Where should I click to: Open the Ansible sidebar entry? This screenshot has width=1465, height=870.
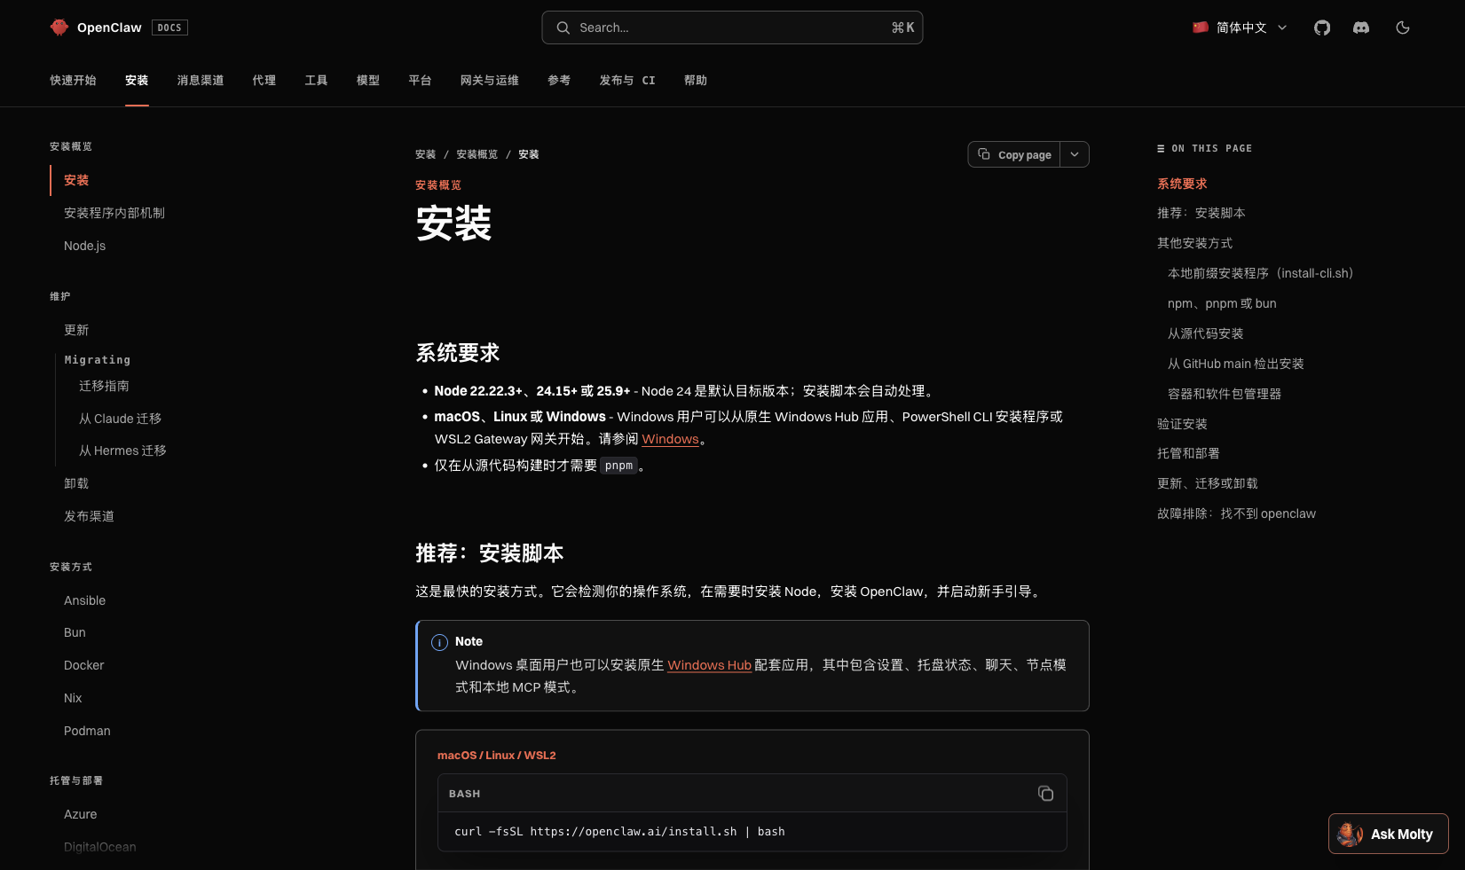coord(84,600)
